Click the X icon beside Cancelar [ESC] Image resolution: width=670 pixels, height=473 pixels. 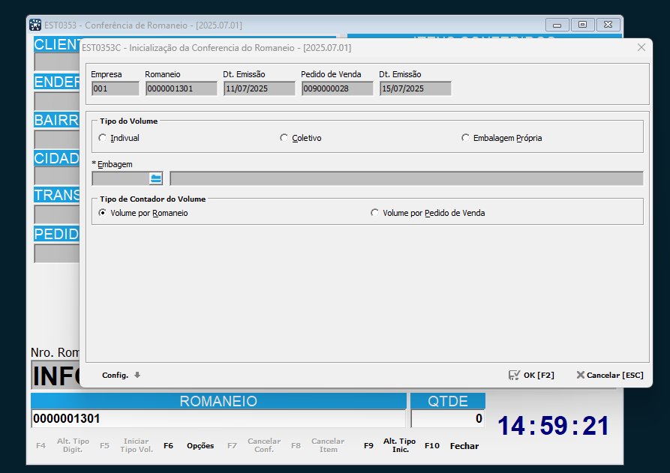580,375
